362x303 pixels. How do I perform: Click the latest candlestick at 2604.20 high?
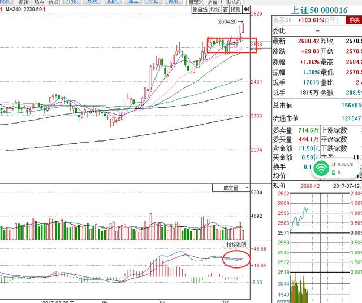[243, 27]
